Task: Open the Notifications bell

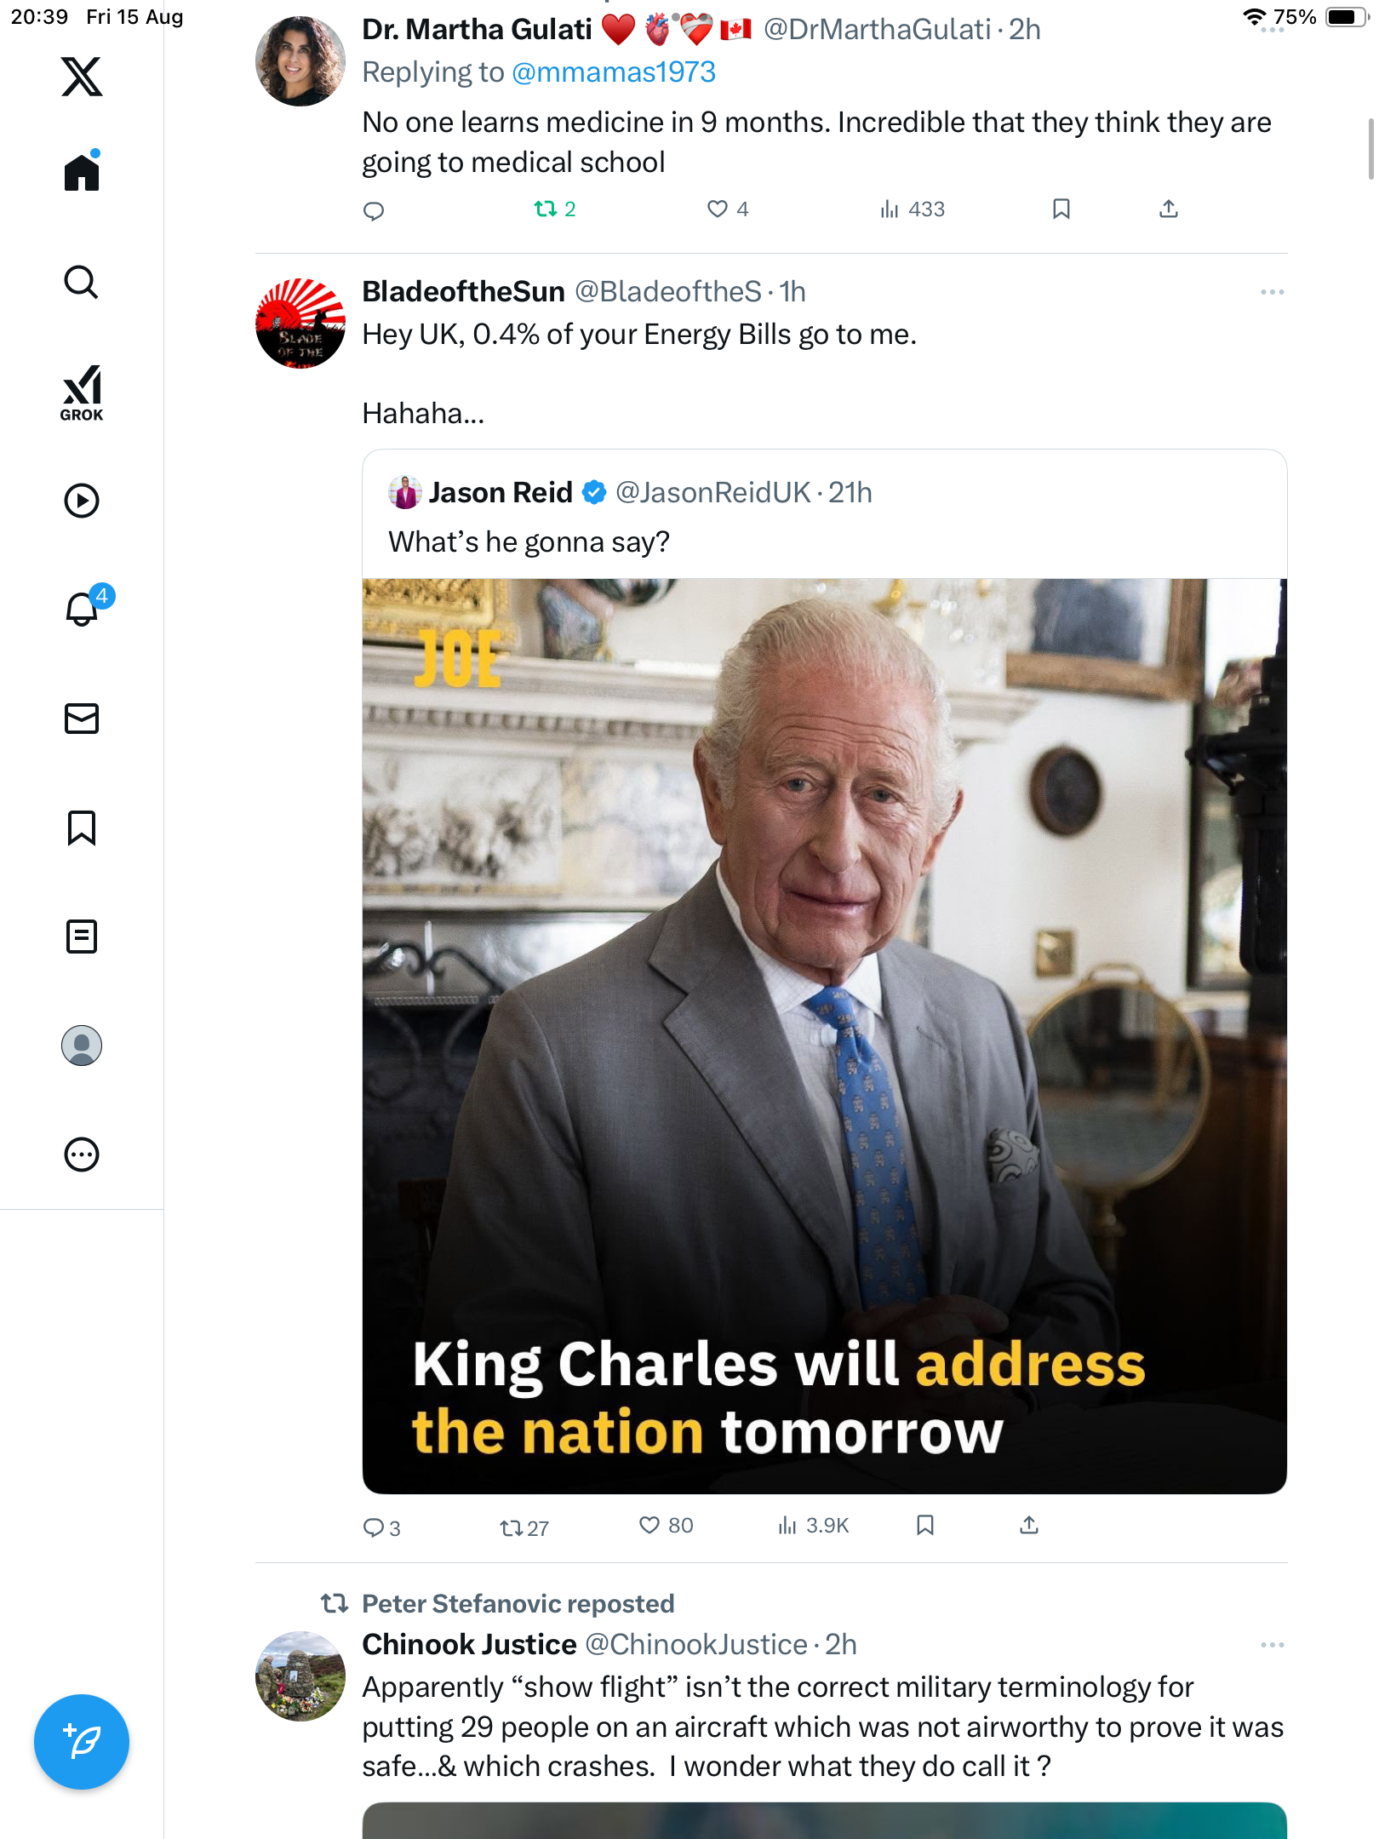Action: 82,610
